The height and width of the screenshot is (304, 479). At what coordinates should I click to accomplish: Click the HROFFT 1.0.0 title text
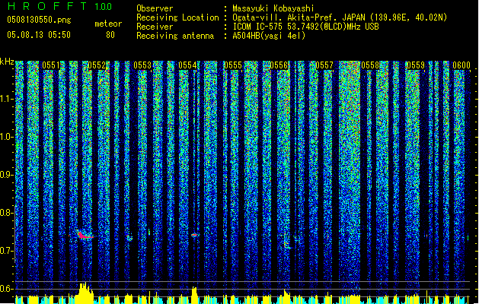(59, 6)
